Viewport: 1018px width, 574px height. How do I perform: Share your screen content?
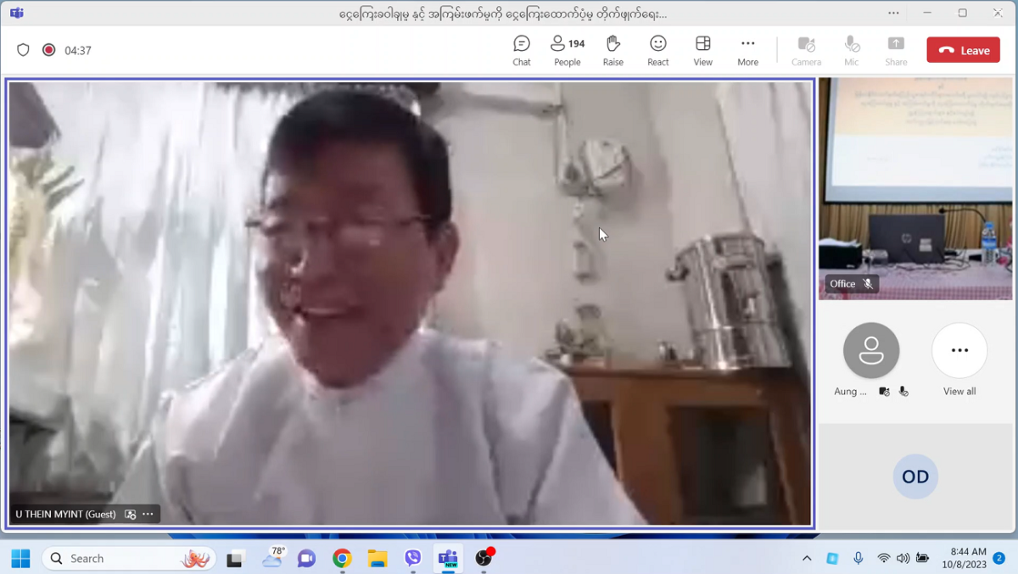(x=896, y=50)
